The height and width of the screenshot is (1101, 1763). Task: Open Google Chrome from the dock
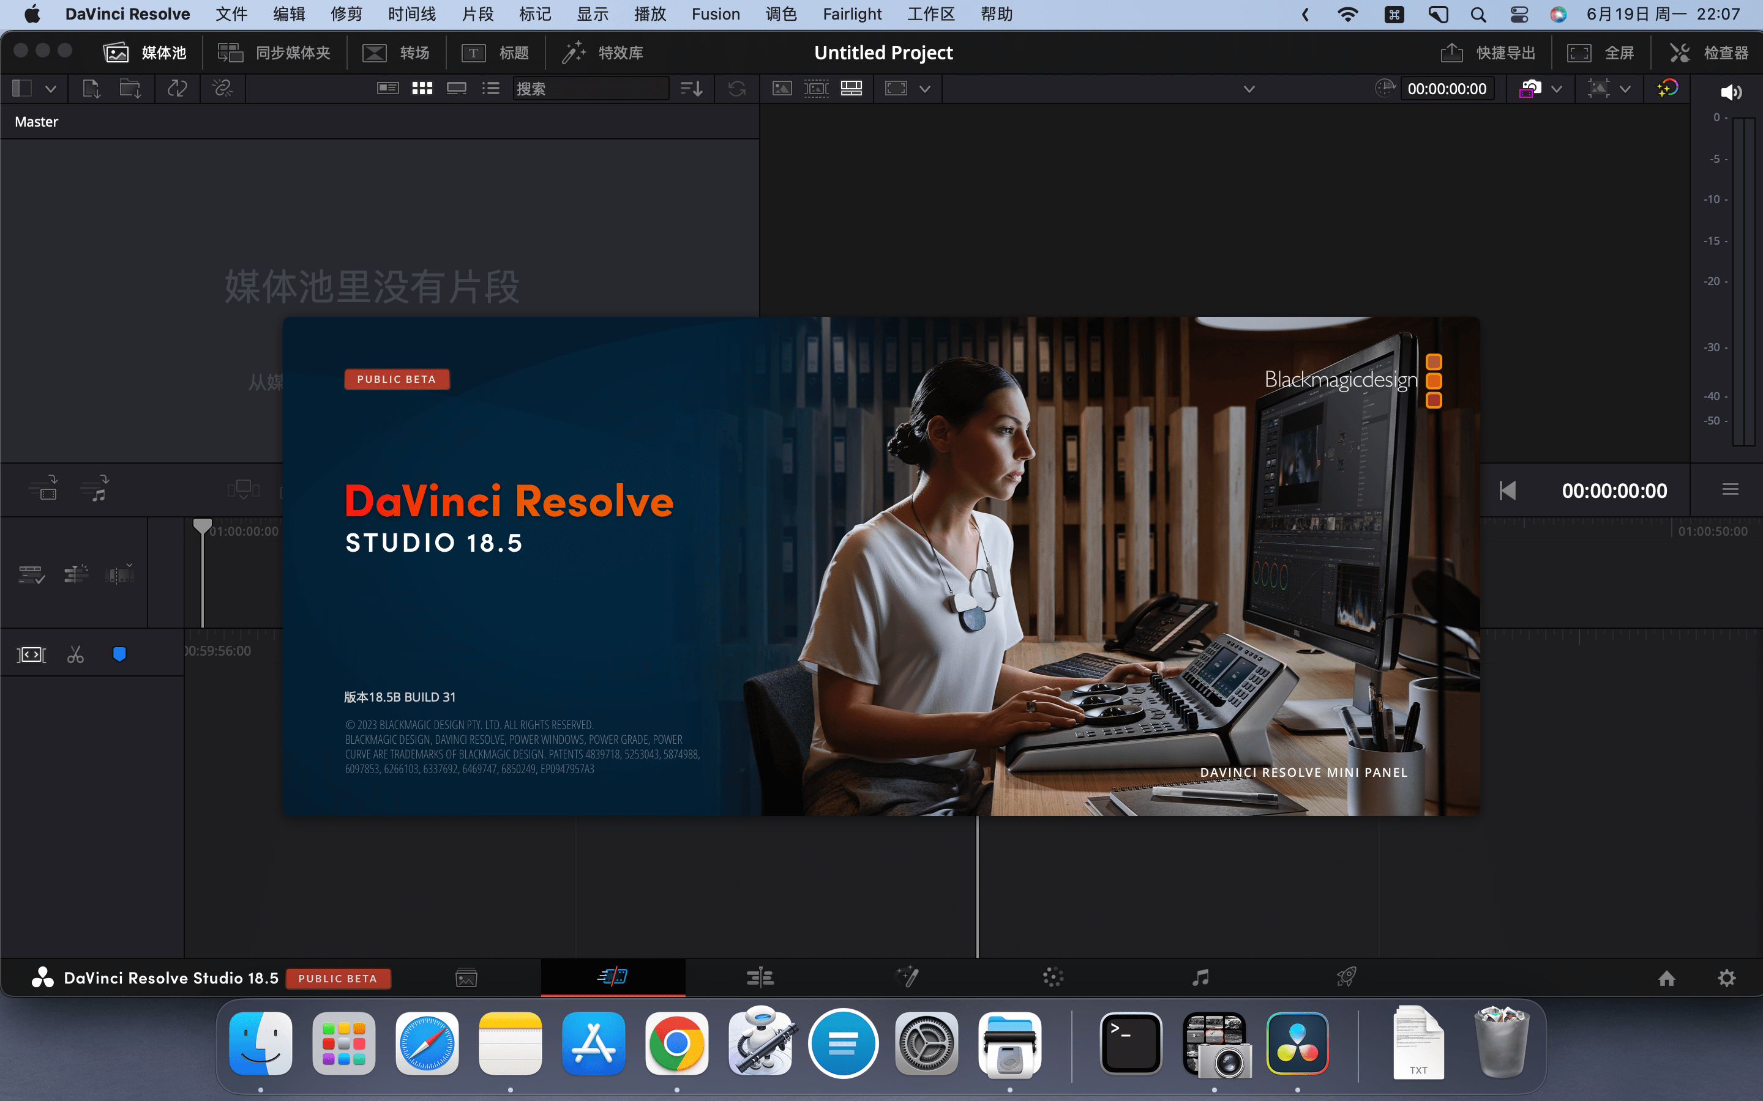pyautogui.click(x=677, y=1044)
